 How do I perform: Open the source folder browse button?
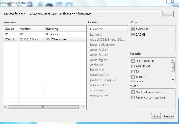click(168, 14)
